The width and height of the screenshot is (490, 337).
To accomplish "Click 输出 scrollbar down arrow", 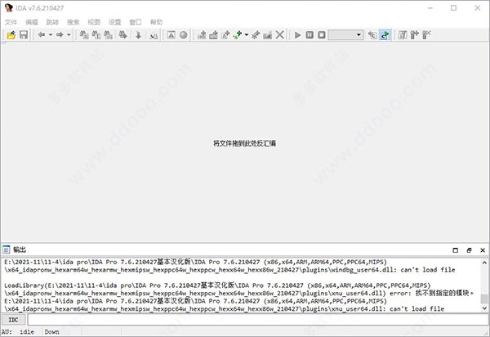I will 484,308.
